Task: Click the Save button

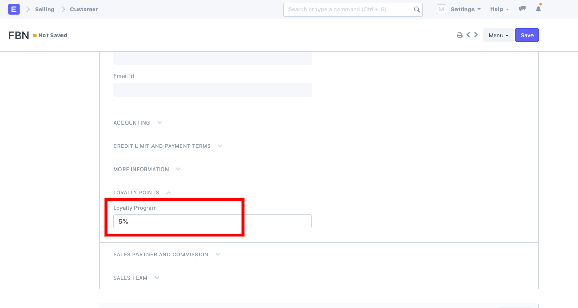Action: pos(527,35)
